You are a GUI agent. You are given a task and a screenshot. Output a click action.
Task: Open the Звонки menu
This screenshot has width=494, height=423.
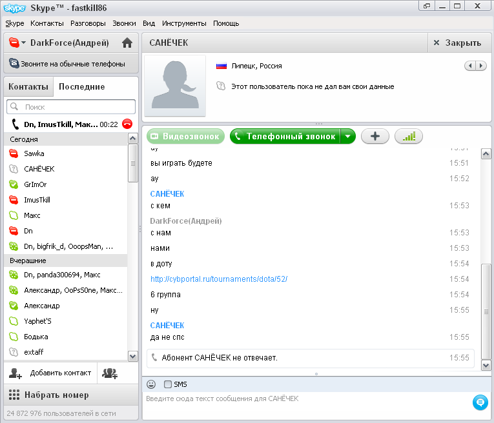coord(124,23)
